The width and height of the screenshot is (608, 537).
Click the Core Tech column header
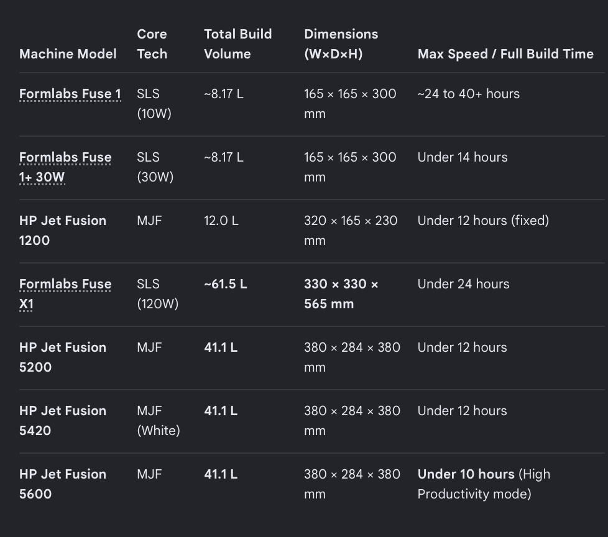pos(152,44)
